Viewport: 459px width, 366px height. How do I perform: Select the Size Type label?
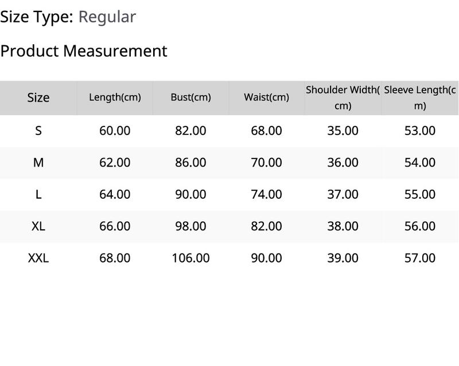coord(37,17)
